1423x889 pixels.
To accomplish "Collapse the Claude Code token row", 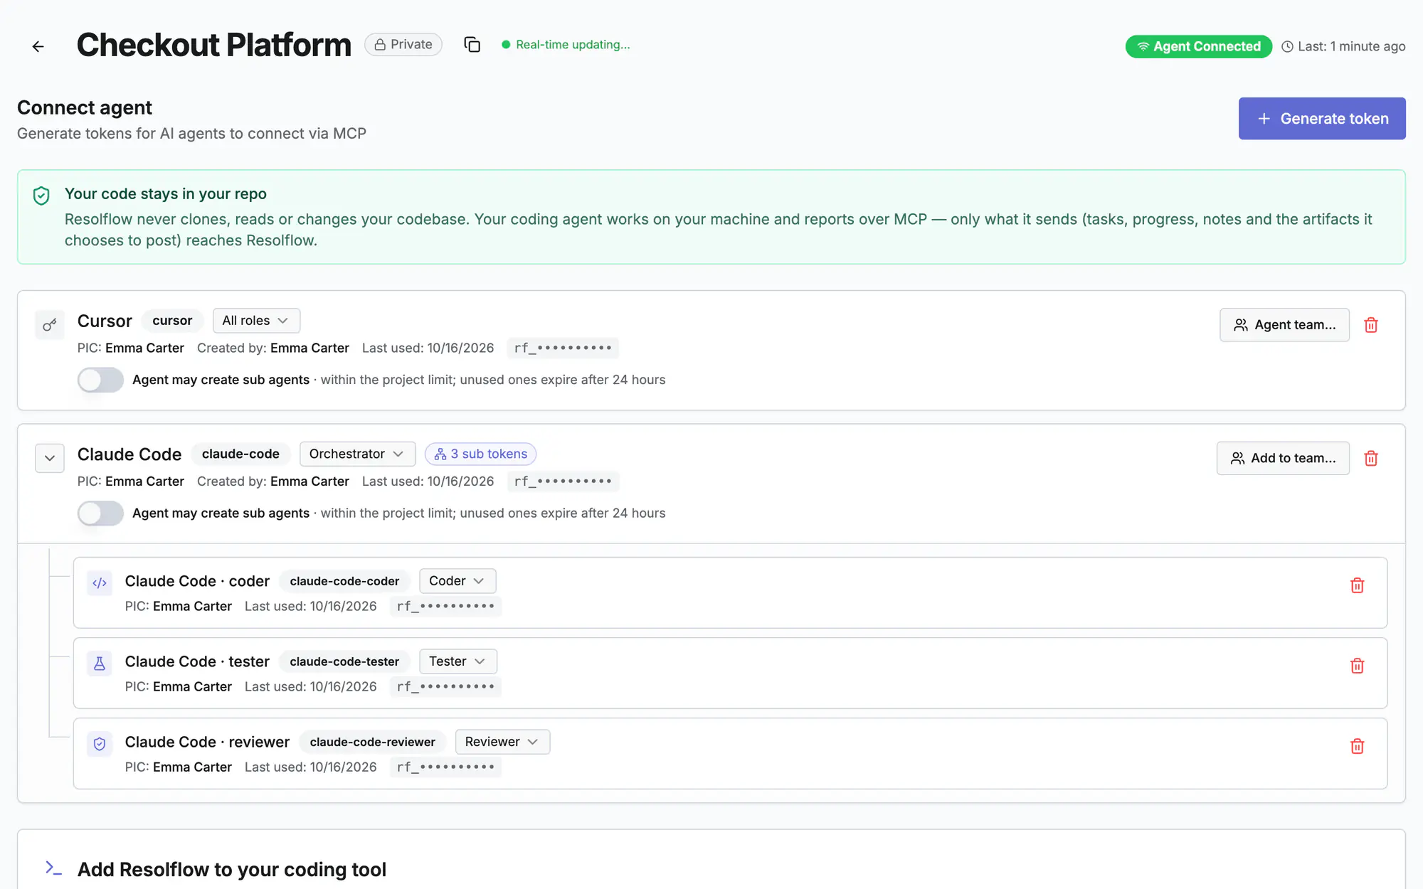I will point(50,458).
